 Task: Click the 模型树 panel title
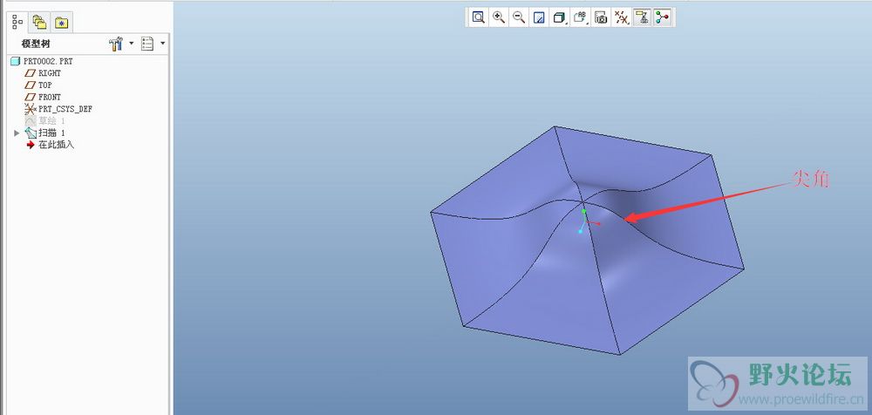pos(36,44)
